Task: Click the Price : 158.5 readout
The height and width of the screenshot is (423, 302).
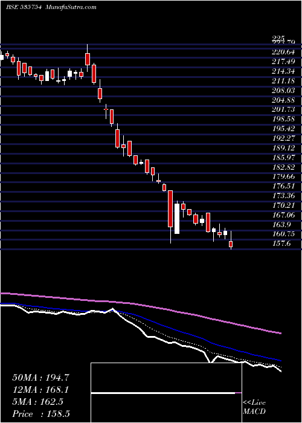Action: coord(42,414)
